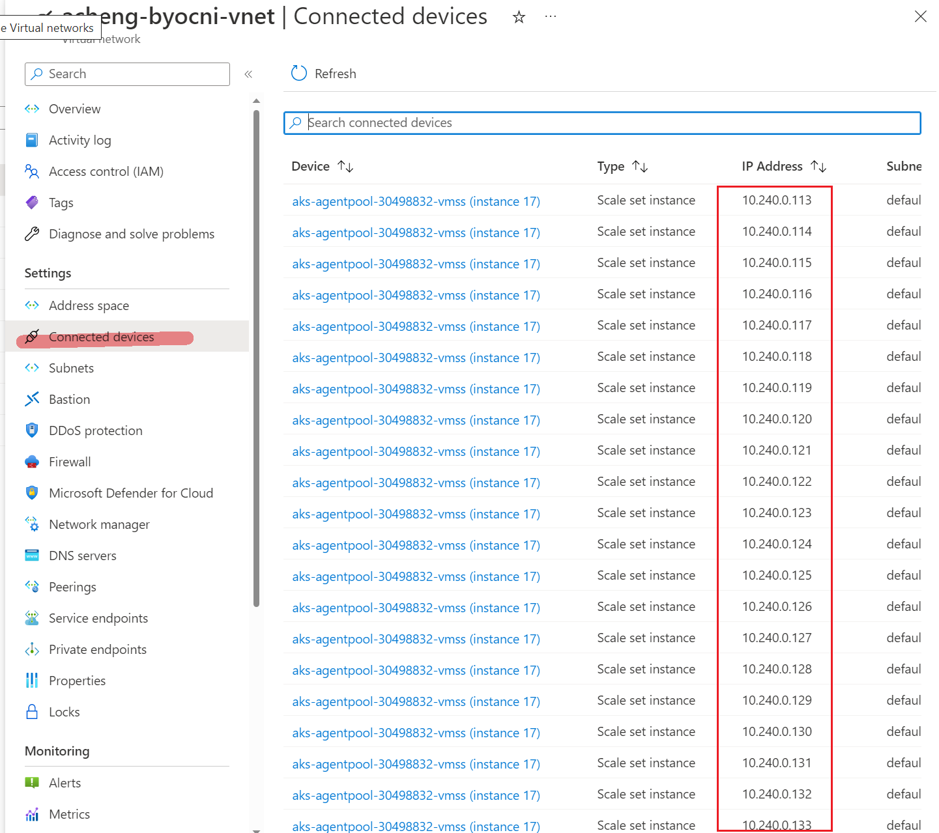
Task: Open the more options ellipsis menu
Action: [551, 17]
